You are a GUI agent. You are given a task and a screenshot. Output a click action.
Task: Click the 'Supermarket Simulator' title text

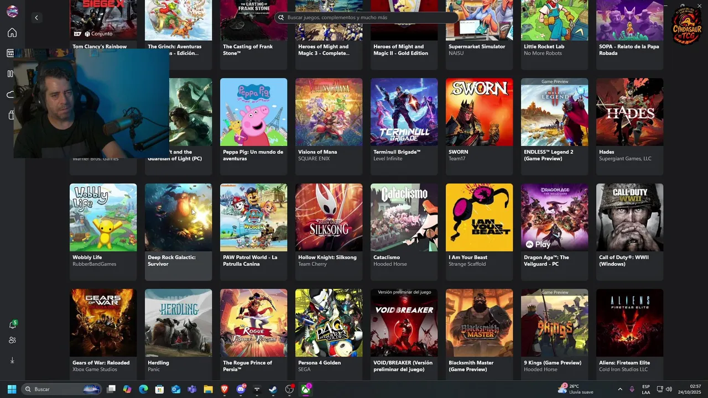coord(477,46)
